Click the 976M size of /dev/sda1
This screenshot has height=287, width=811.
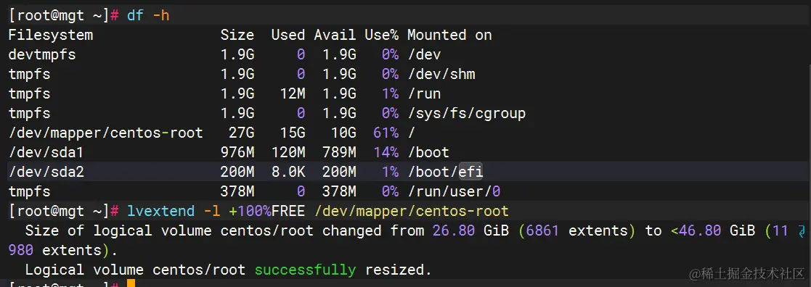[237, 152]
